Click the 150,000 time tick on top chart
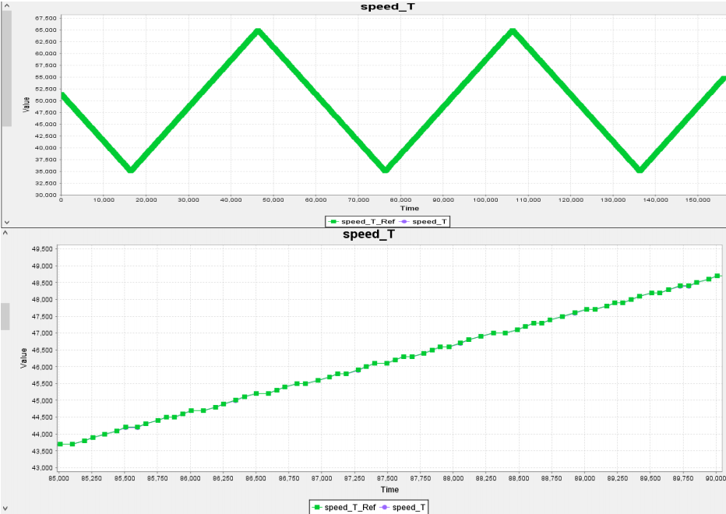Screen dimensions: 726x514 697,200
